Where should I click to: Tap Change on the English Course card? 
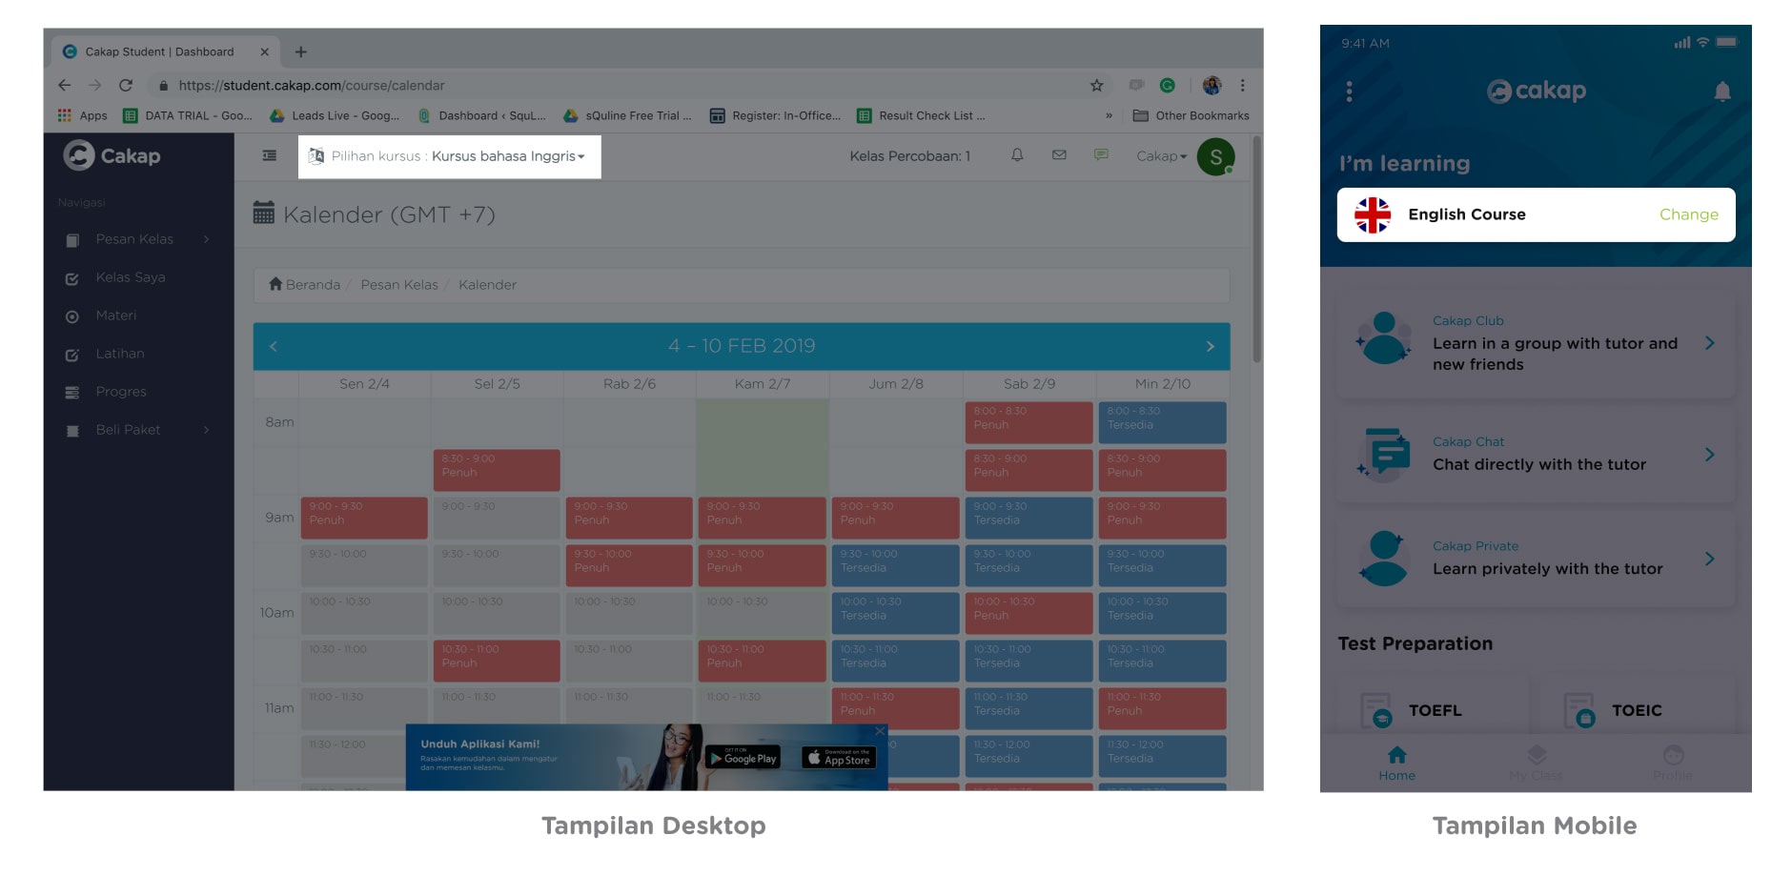[x=1689, y=214]
